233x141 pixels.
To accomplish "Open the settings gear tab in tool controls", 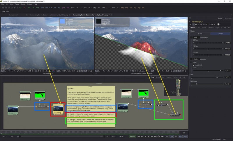I will click(x=225, y=27).
